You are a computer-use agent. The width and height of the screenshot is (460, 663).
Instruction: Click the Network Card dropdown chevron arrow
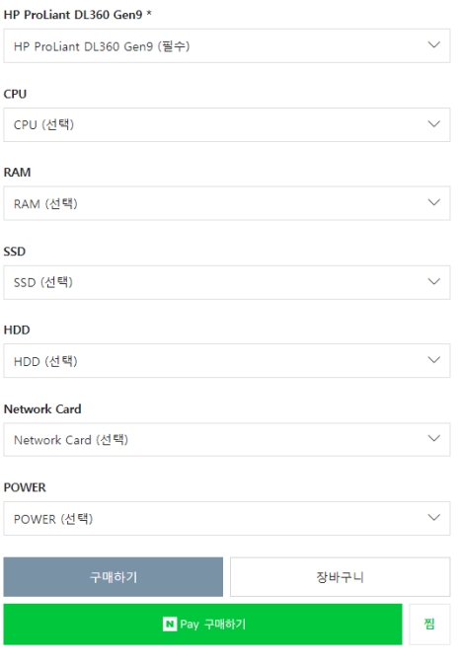[x=433, y=438]
